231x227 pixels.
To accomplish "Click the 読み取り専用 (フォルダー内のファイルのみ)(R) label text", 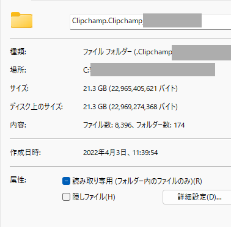I will (x=137, y=181).
